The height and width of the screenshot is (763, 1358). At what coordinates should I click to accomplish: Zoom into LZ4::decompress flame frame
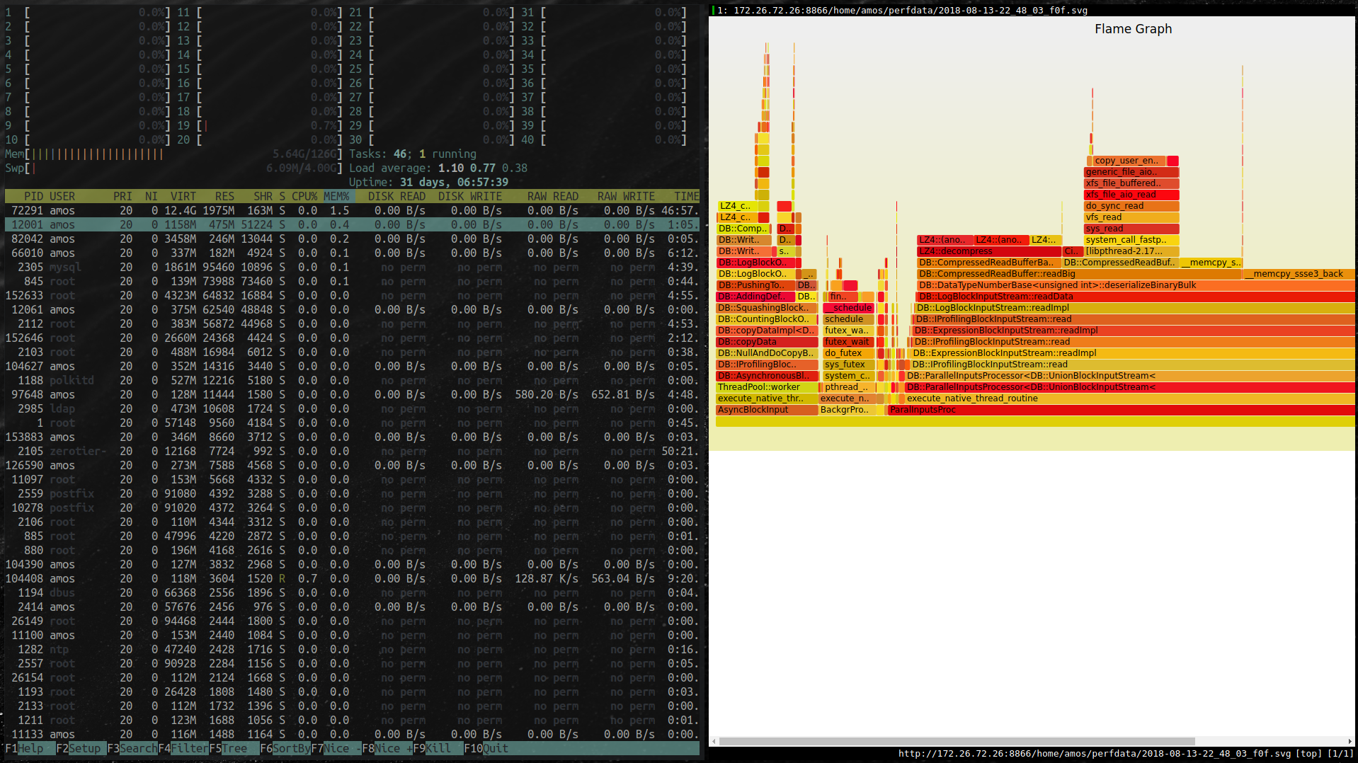pyautogui.click(x=989, y=251)
